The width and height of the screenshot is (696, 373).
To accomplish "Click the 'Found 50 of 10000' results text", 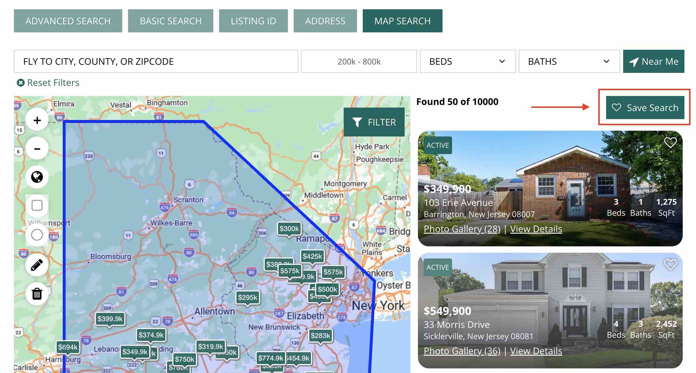I will (457, 102).
